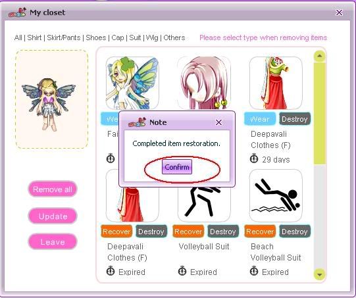Leave the closet
Viewport: 356px width, 298px height.
(53, 242)
